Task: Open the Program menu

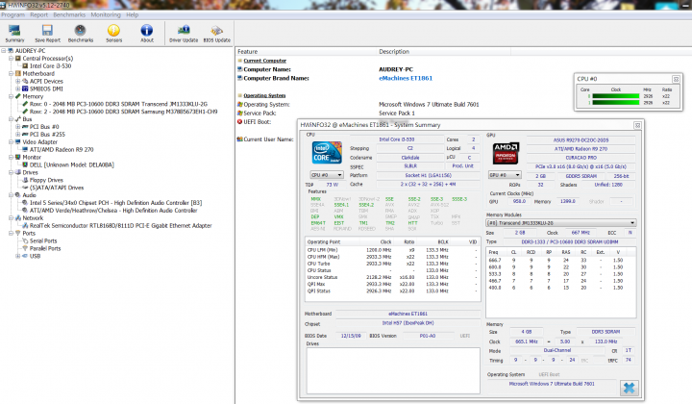Action: [12, 14]
